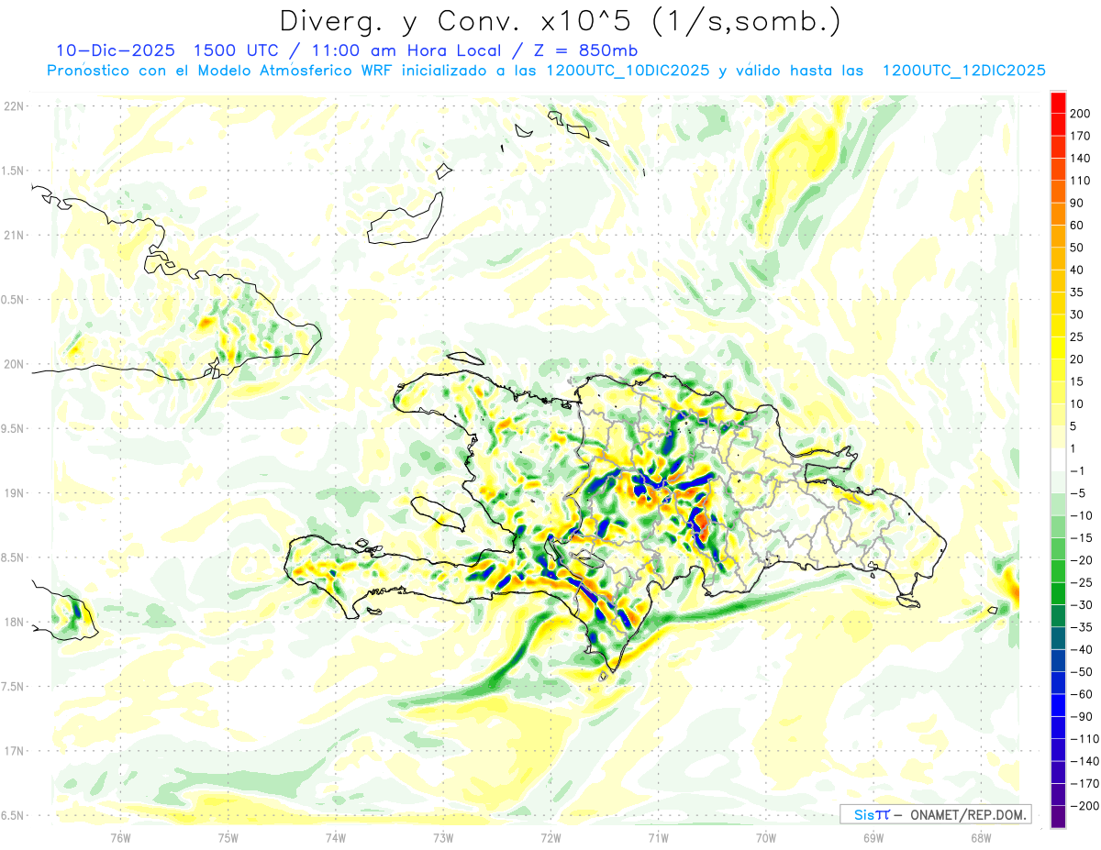Viewport: 1101px width, 850px height.
Task: Click the '7.5N' latitude label
Action: point(14,686)
